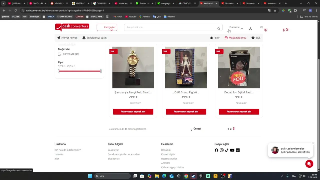Go back with browser back arrow
320x180 pixels.
(x=3, y=10)
